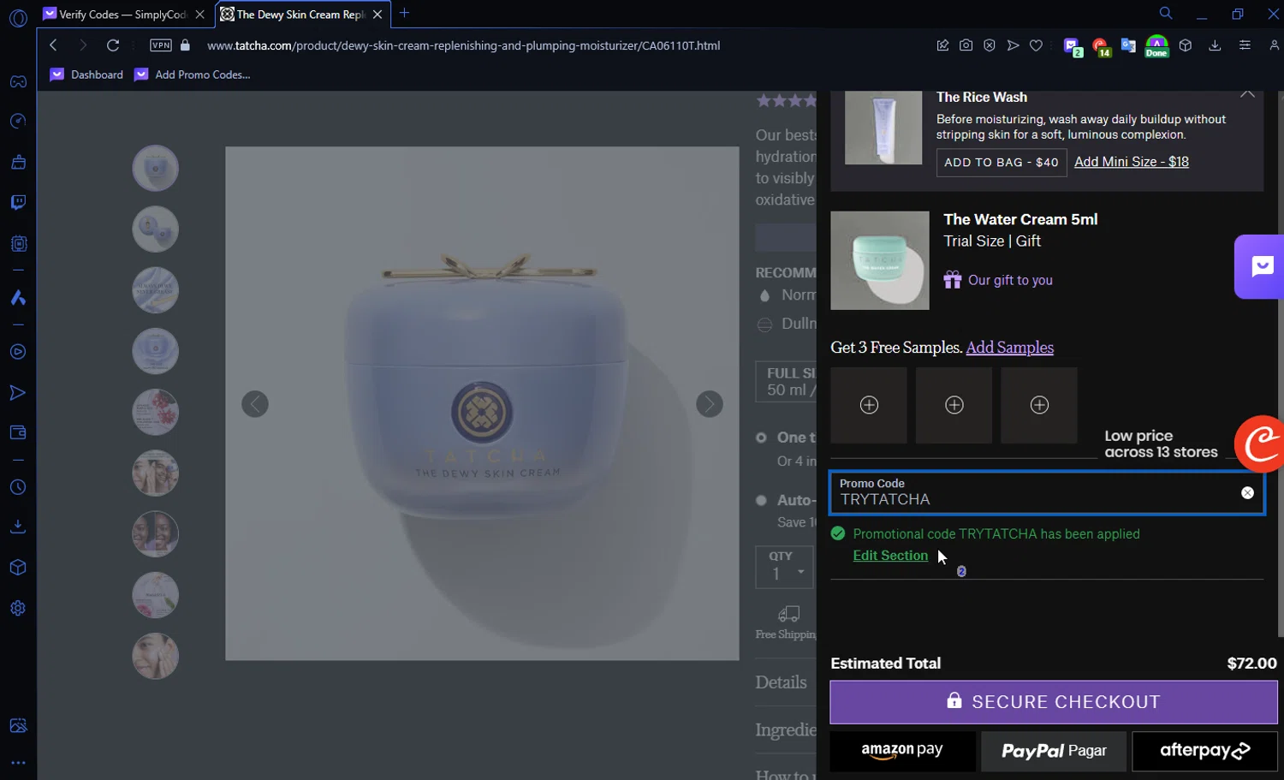The height and width of the screenshot is (780, 1284).
Task: Open The Water Cream product image
Action: point(880,260)
